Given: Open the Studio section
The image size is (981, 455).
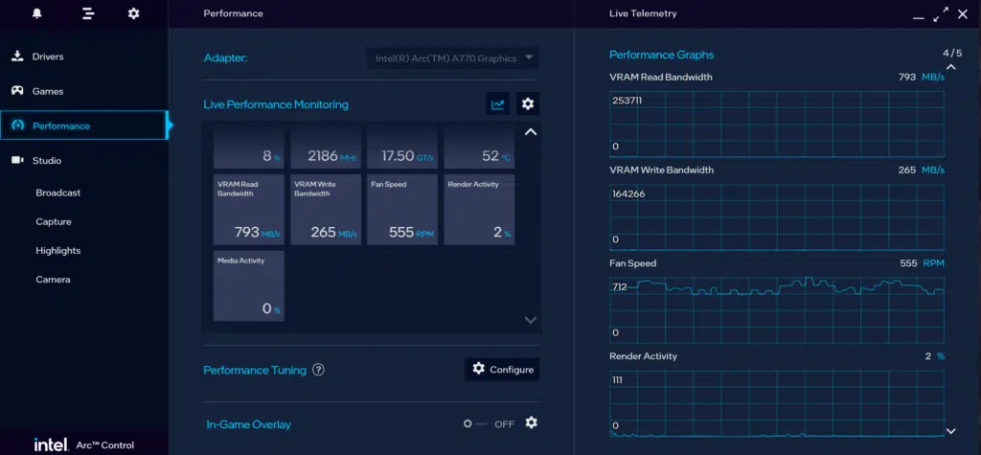Looking at the screenshot, I should click(x=84, y=160).
